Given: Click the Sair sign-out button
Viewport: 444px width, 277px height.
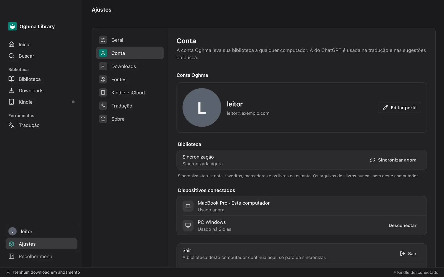Looking at the screenshot, I should (408, 253).
